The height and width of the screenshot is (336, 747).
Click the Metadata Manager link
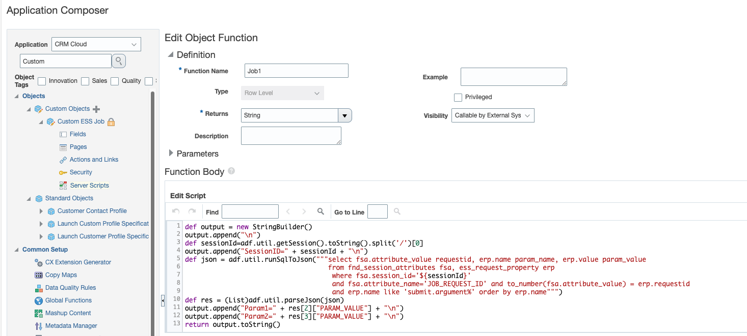pos(71,326)
